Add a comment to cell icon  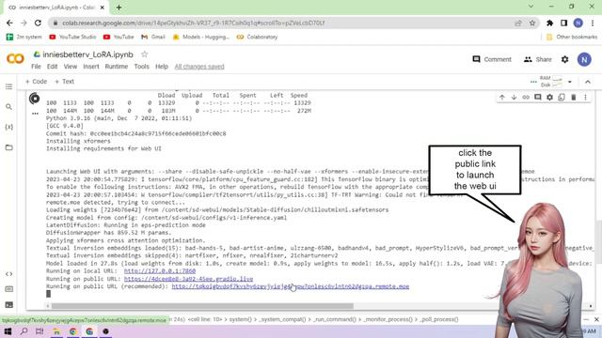click(x=537, y=98)
